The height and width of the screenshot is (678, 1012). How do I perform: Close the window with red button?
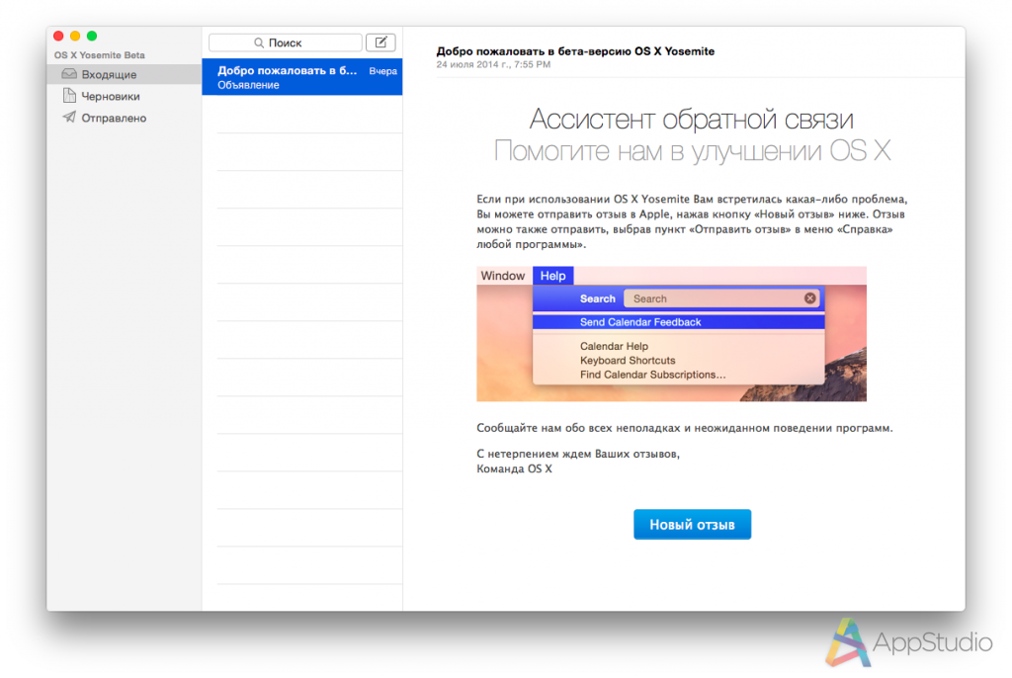[58, 37]
